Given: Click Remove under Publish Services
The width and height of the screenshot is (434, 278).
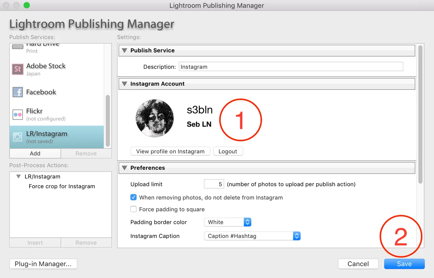Looking at the screenshot, I should coord(86,153).
